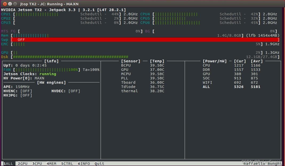Click the NVENC '[OFF]' status
The height and width of the screenshot is (166, 285).
point(26,91)
